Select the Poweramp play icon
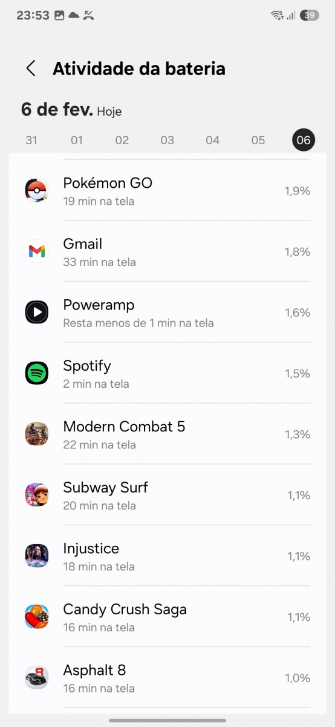This screenshot has height=727, width=335. tap(36, 313)
